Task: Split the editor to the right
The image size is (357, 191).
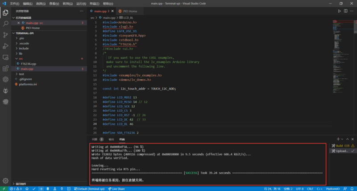Action: (x=346, y=11)
